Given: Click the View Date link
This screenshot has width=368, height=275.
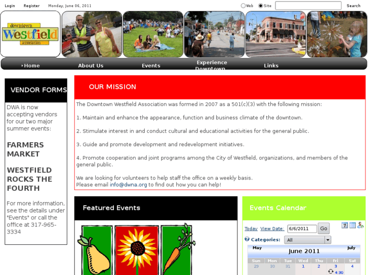Looking at the screenshot, I should 272,229.
